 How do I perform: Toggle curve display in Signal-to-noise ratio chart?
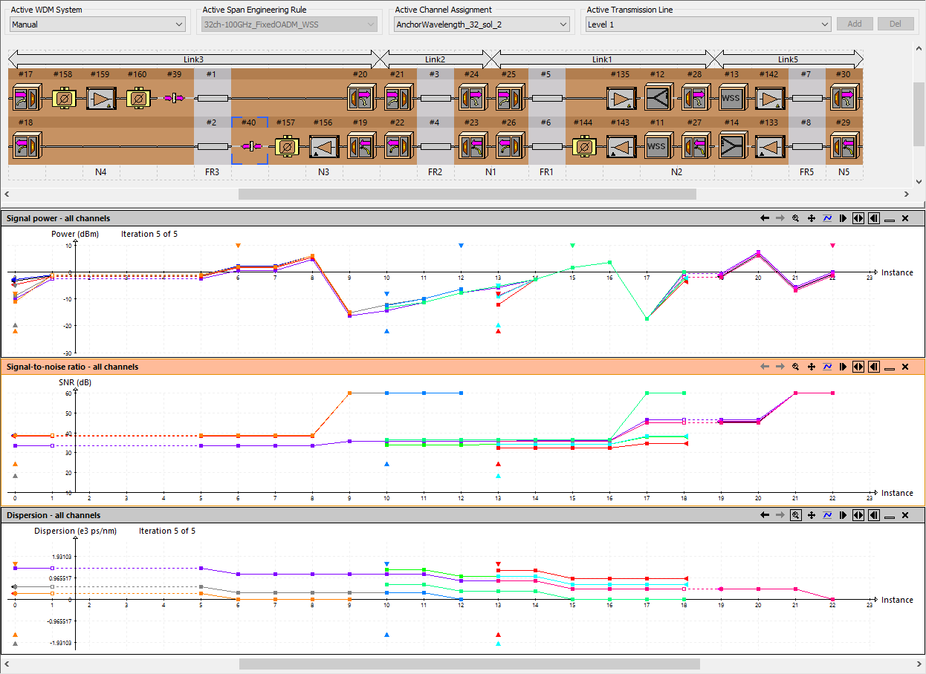(827, 367)
